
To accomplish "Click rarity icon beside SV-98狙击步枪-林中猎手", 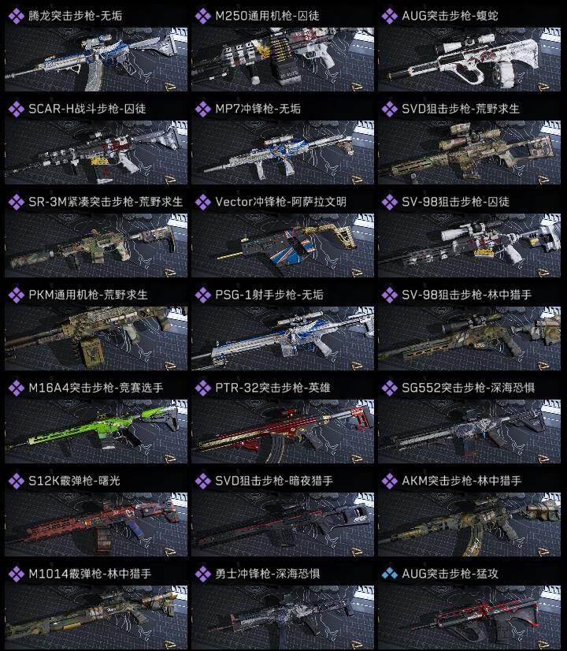I will point(390,296).
